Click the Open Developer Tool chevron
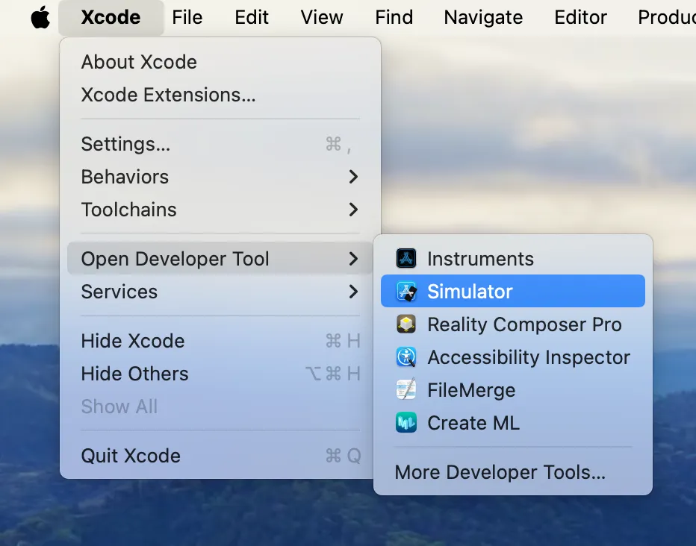 pyautogui.click(x=353, y=259)
